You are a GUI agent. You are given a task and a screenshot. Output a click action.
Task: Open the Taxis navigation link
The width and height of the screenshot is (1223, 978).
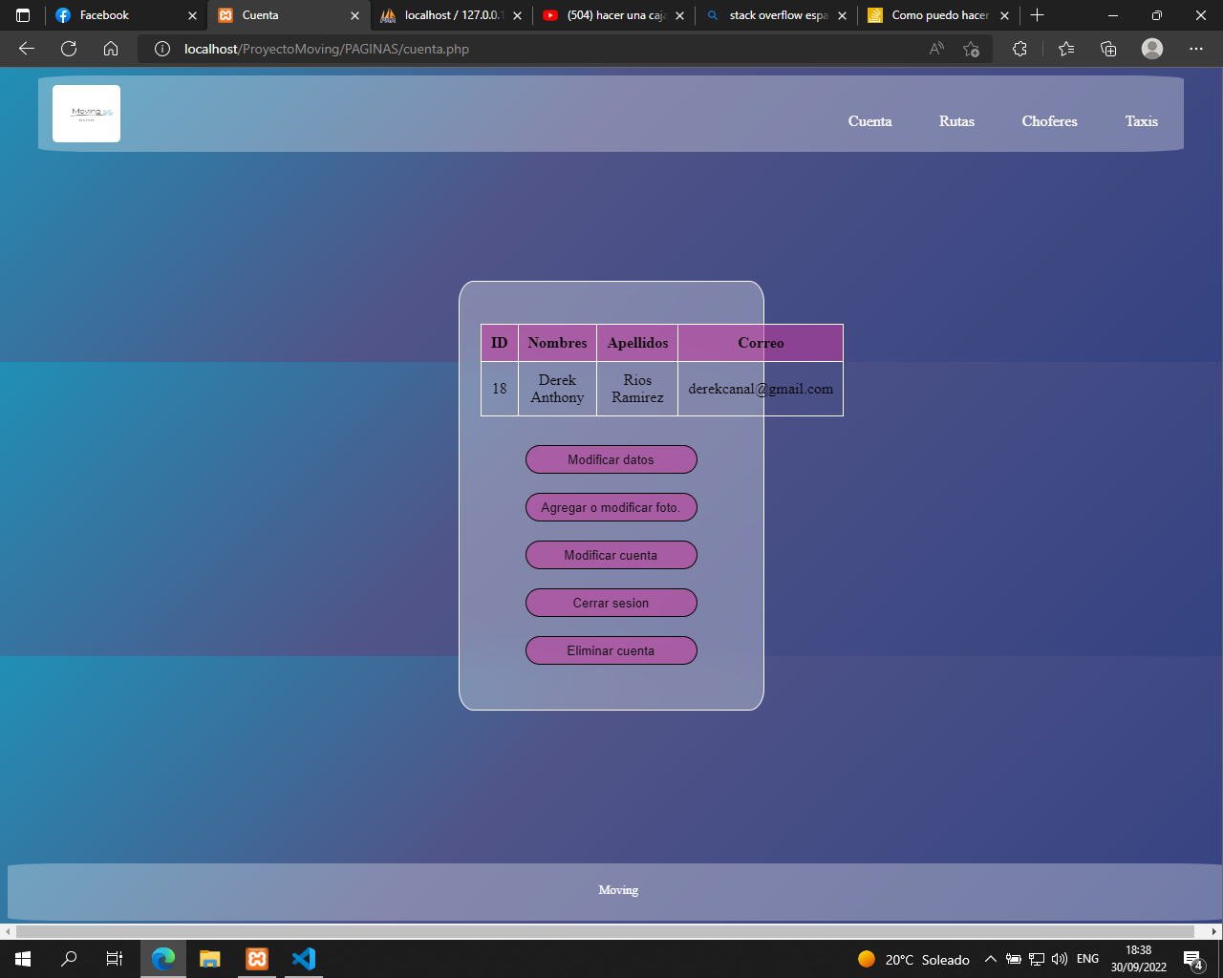coord(1141,121)
